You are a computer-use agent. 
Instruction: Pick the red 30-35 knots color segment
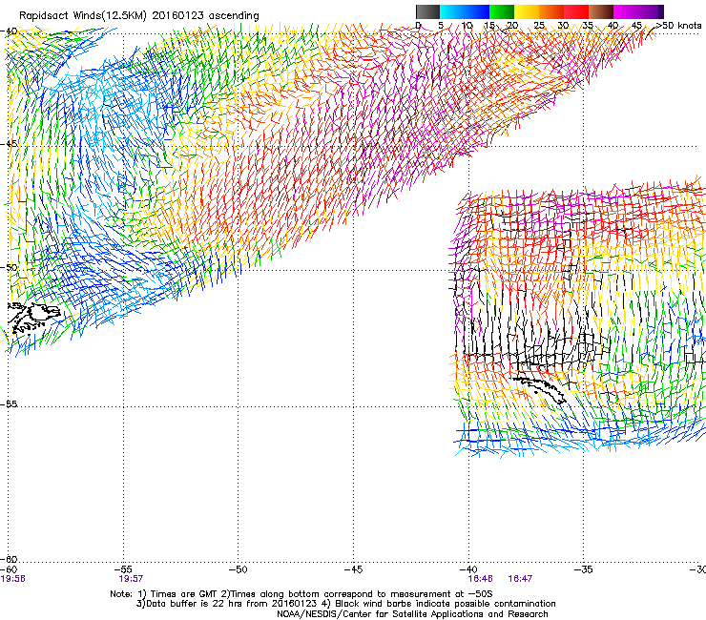576,11
